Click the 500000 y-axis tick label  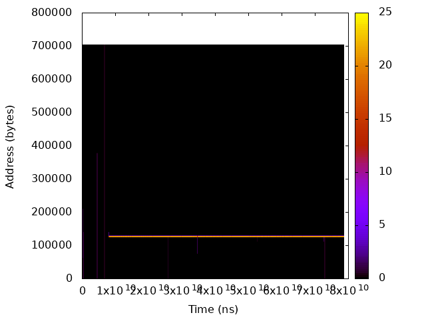coord(53,112)
